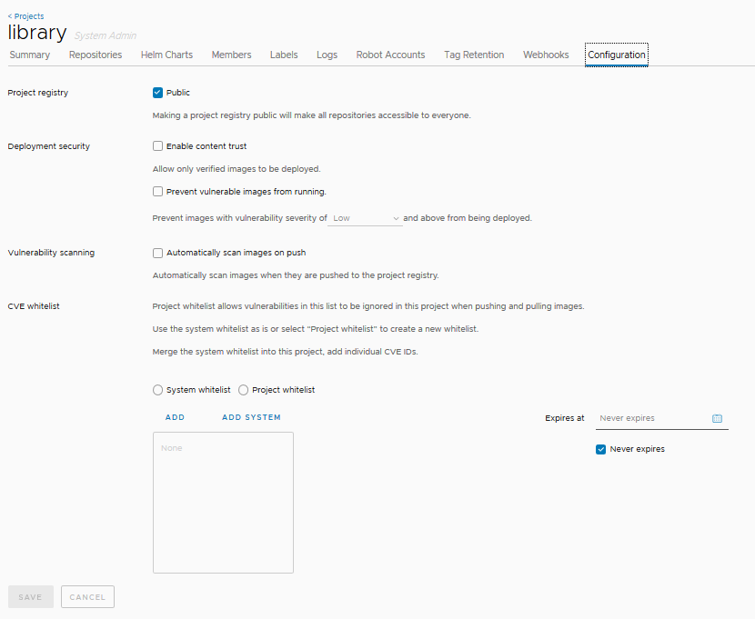The width and height of the screenshot is (755, 619).
Task: Click the ADD button above the whitelist
Action: (175, 417)
